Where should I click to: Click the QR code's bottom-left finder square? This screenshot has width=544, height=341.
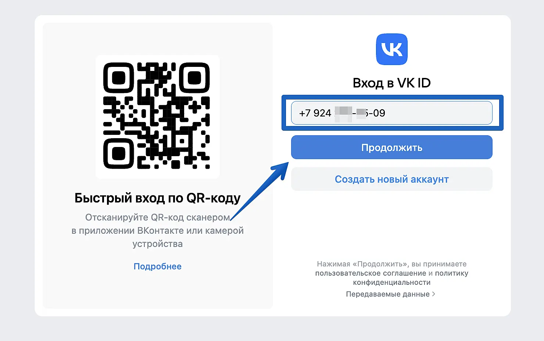tap(118, 154)
